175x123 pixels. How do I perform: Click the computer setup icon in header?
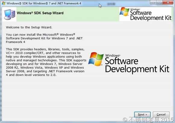10,14
